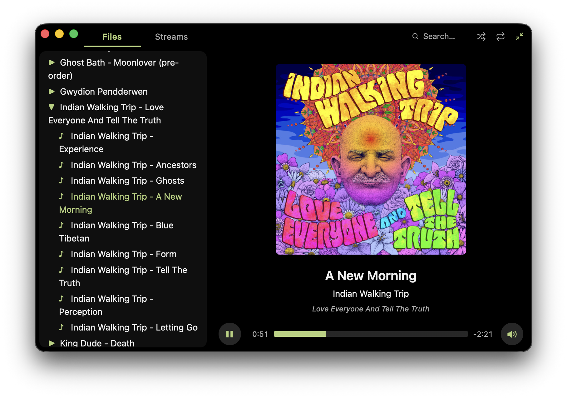Click album name Love Everyone And Tell The Truth
Image resolution: width=567 pixels, height=398 pixels.
(x=371, y=309)
